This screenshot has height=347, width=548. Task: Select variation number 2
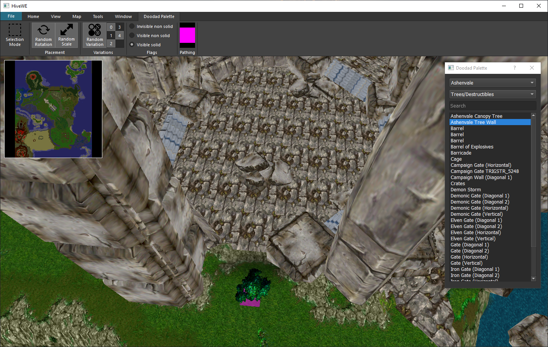pyautogui.click(x=111, y=44)
